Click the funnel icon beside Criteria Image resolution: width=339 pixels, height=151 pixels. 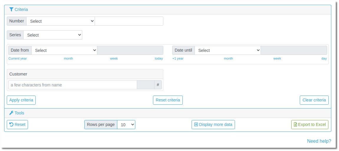click(x=11, y=9)
